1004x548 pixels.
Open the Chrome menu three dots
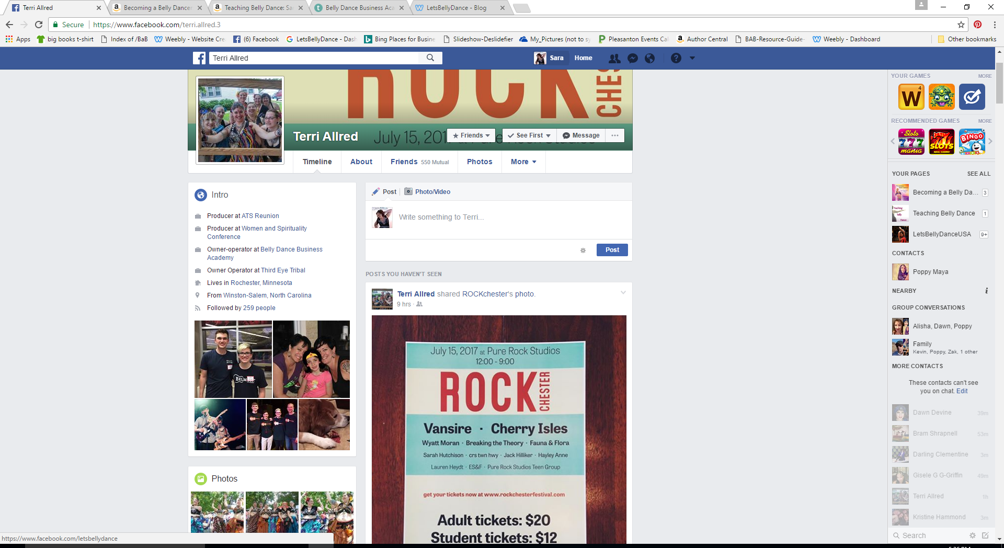(x=995, y=25)
